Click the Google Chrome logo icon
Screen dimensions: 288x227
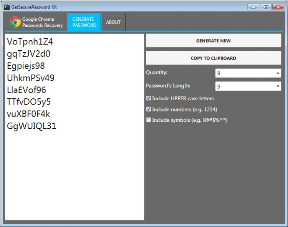pos(15,22)
